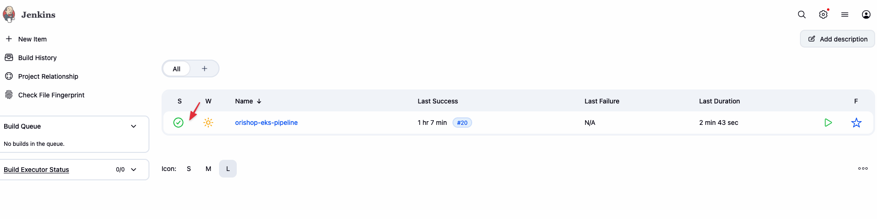Select small icon size S
Image resolution: width=877 pixels, height=219 pixels.
189,169
